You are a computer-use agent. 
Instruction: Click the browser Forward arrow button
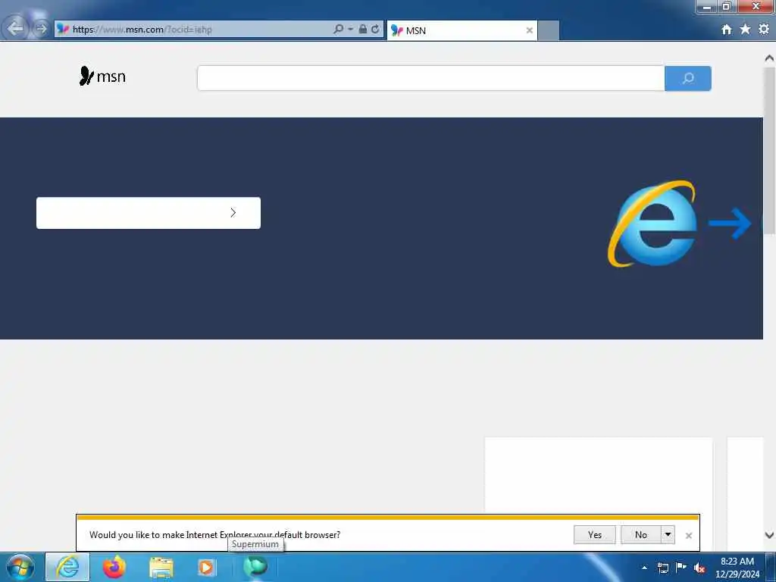41,29
